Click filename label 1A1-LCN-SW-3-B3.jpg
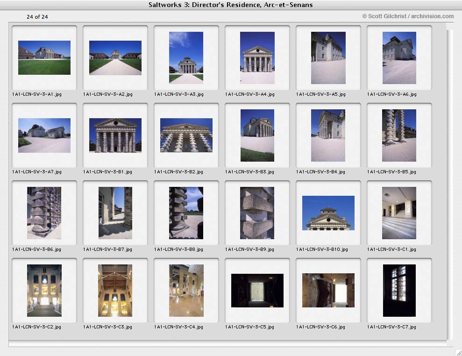 249,172
